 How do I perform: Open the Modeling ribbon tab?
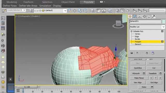(x=12, y=2)
